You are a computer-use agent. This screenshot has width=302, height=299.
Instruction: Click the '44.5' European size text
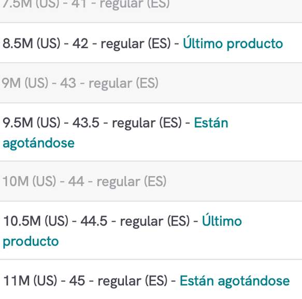click(x=94, y=221)
